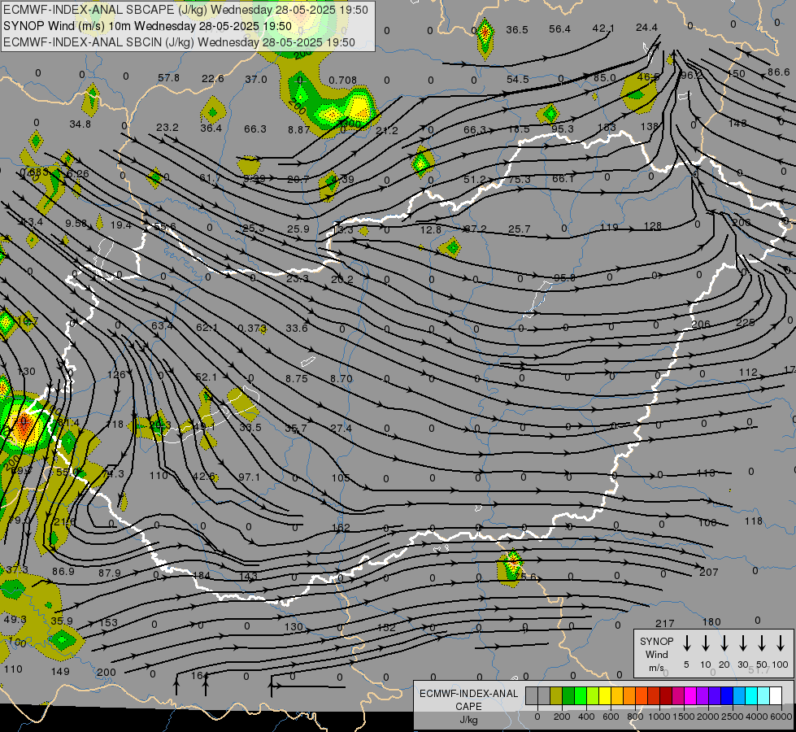This screenshot has width=796, height=732.
Task: Pick the dark green swatch in CAPE scale
Action: pyautogui.click(x=568, y=695)
